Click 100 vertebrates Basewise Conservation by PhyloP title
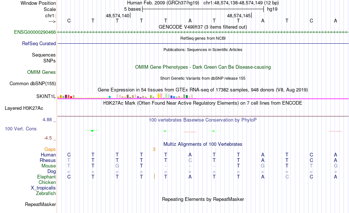 pyautogui.click(x=203, y=120)
